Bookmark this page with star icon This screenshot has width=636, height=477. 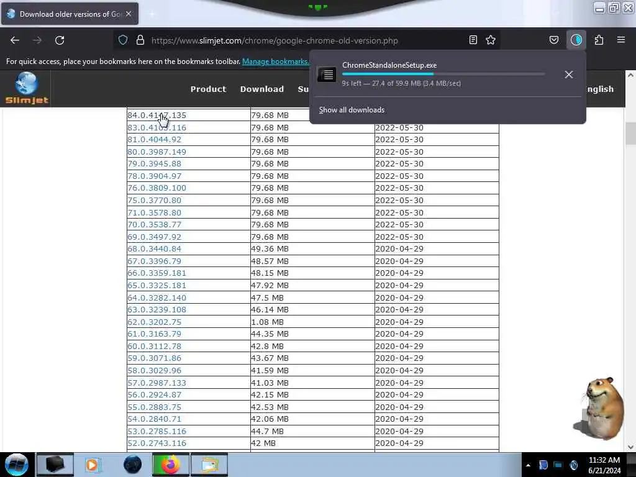point(491,40)
